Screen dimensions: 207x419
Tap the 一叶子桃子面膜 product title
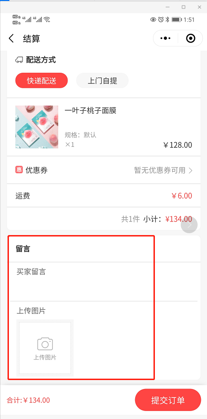(x=91, y=111)
